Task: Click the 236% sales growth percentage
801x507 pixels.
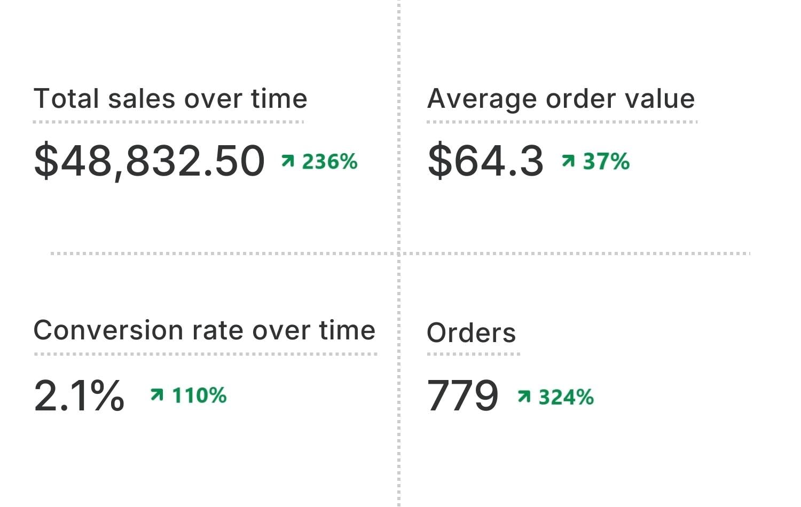Action: [329, 161]
